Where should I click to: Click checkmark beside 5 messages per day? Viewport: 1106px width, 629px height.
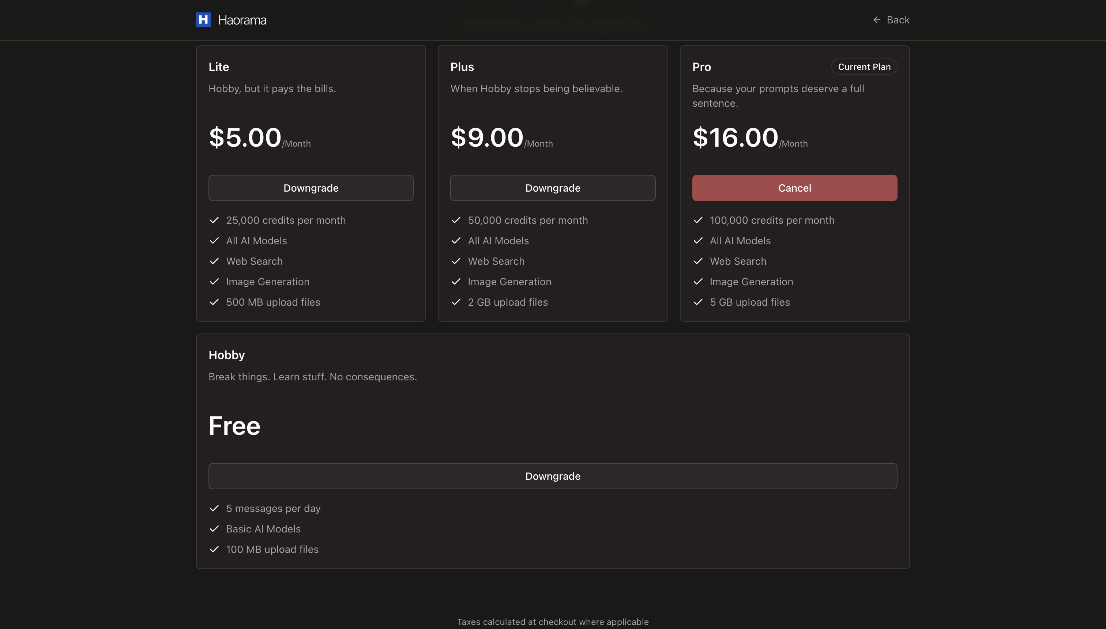(214, 508)
